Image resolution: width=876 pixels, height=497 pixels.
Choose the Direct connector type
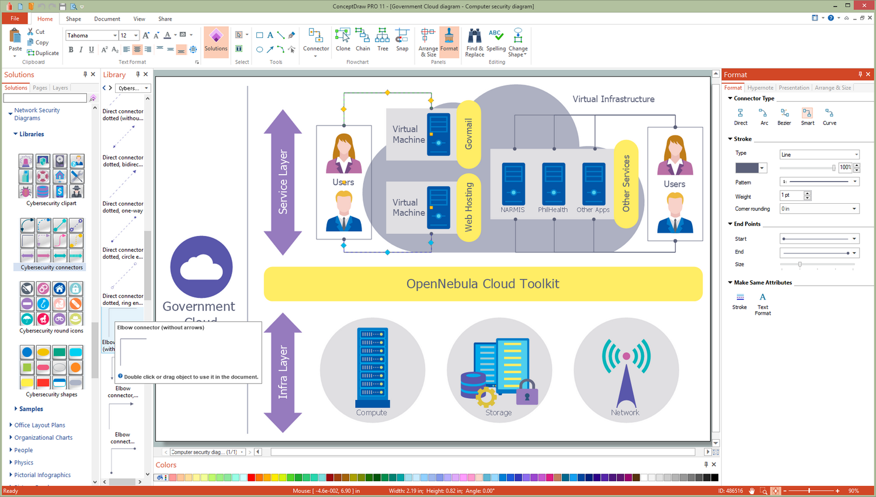pos(741,117)
